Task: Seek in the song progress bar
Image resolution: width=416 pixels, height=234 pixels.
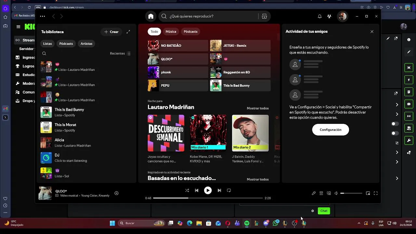Action: click(208, 198)
